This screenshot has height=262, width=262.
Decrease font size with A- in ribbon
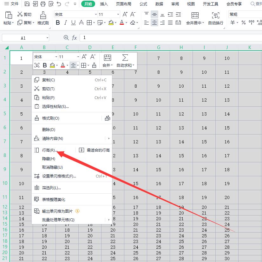[x=133, y=14]
